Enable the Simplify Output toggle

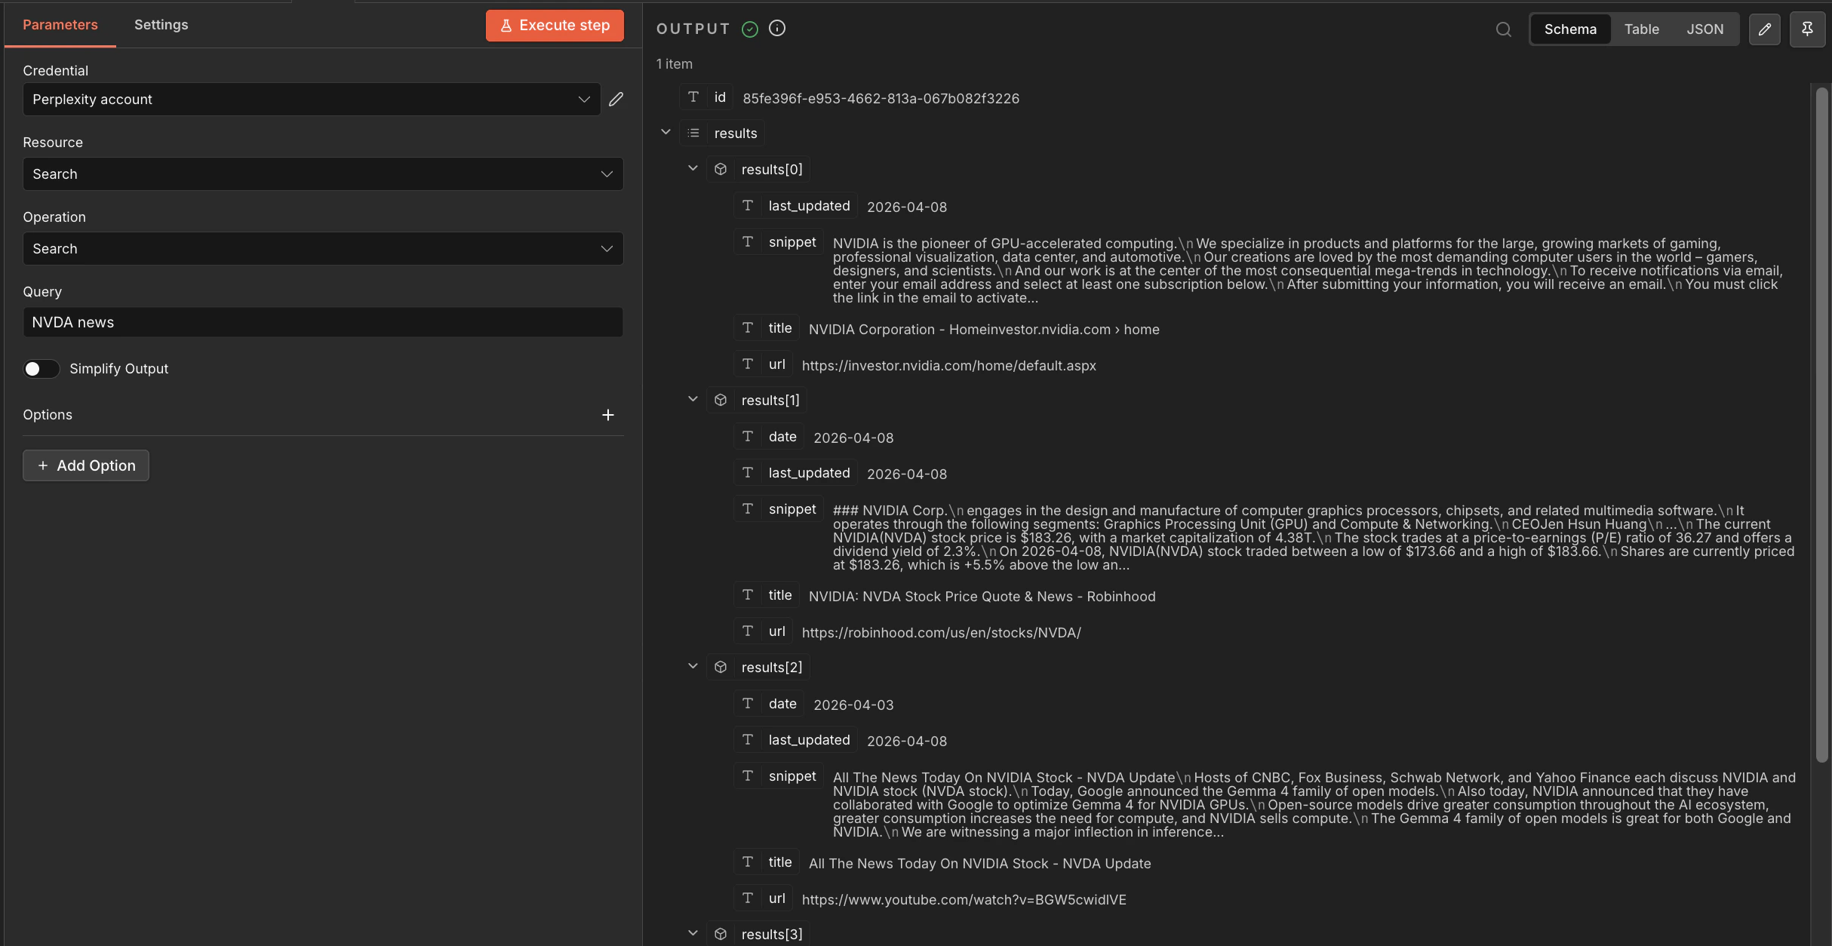(41, 369)
